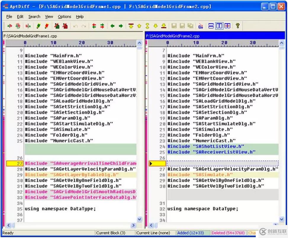
Task: Click the red marker block icon
Action: (65, 26)
